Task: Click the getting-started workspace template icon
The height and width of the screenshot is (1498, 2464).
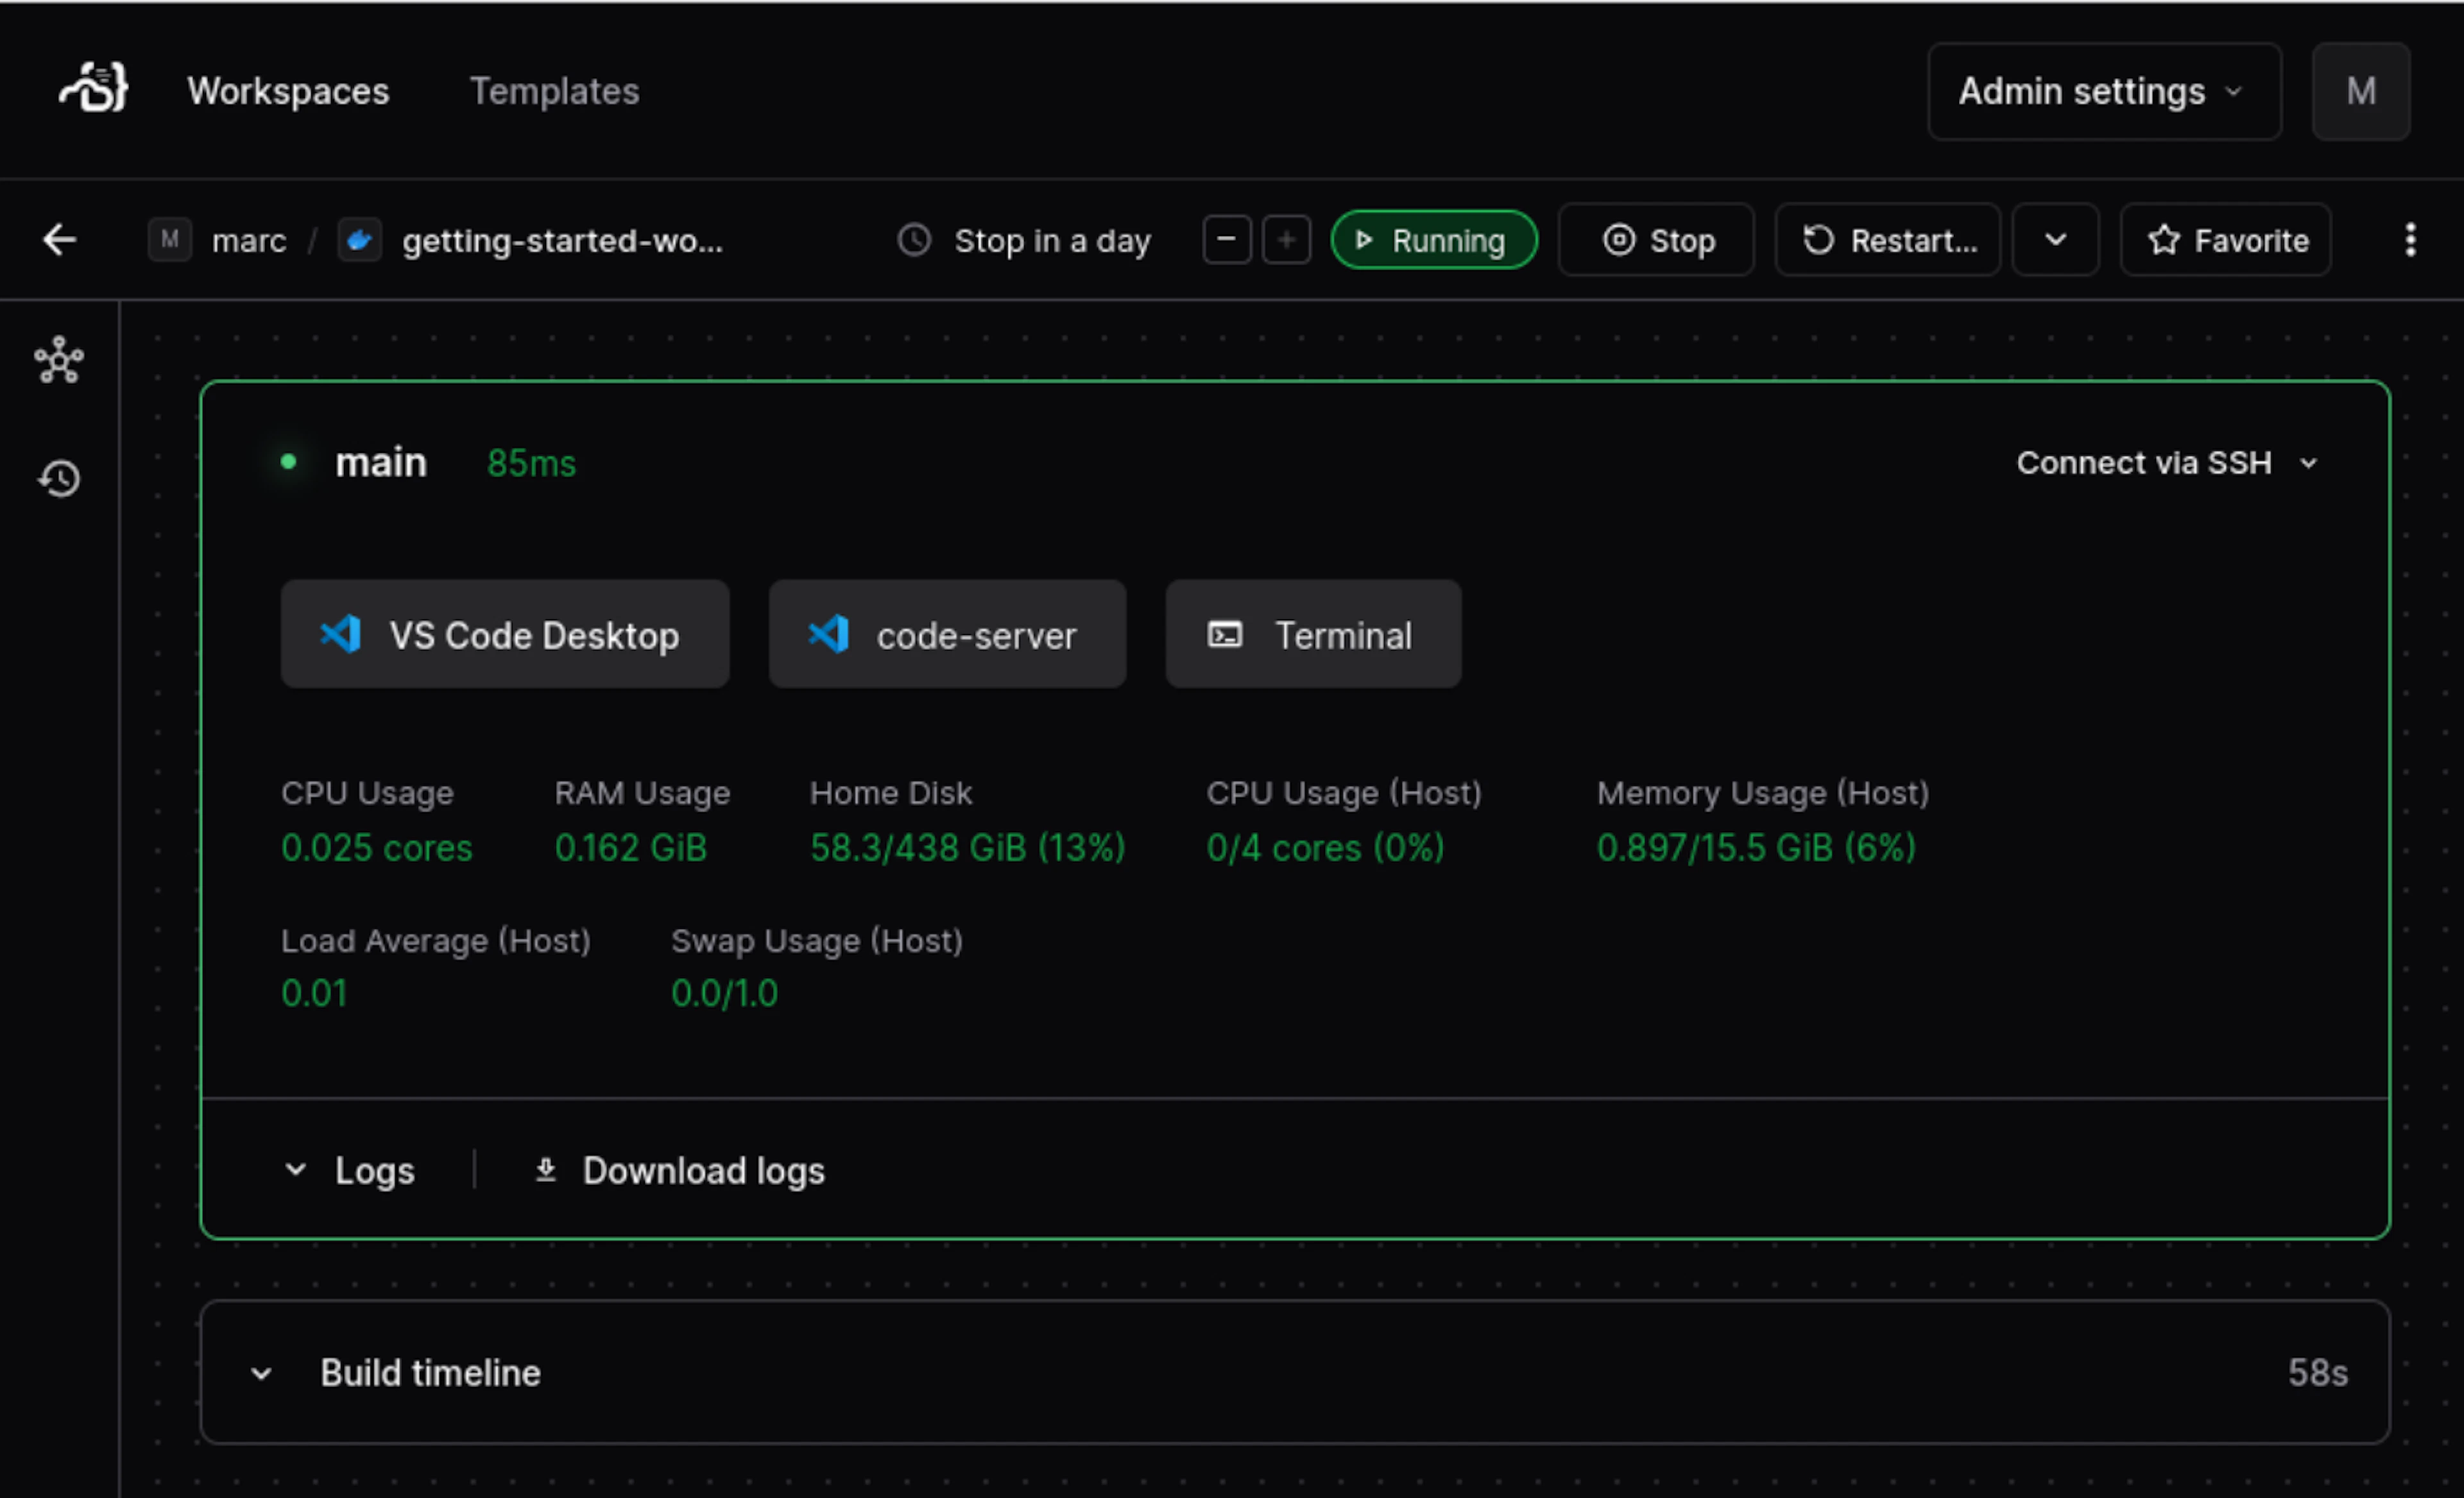Action: [360, 240]
